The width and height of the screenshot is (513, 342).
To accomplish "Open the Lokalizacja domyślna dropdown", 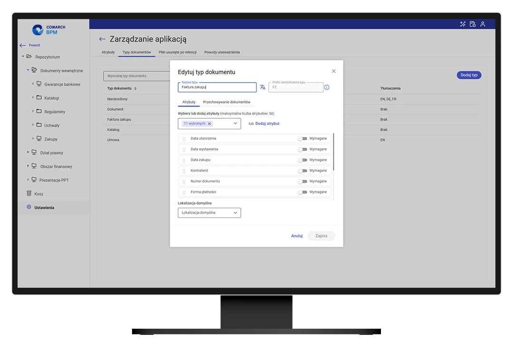I will pos(209,213).
